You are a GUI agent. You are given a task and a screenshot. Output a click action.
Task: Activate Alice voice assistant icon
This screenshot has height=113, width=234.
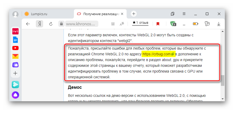pos(15,95)
